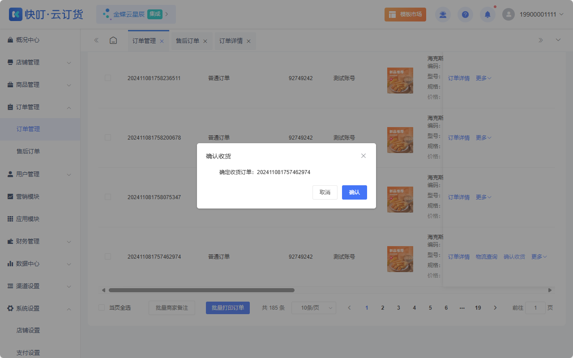
Task: Click 物流查询 for order 202411081757462974
Action: pos(487,256)
